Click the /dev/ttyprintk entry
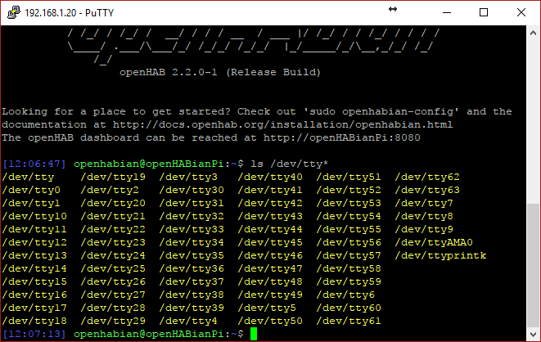Viewport: 541px width, 342px height. (440, 255)
